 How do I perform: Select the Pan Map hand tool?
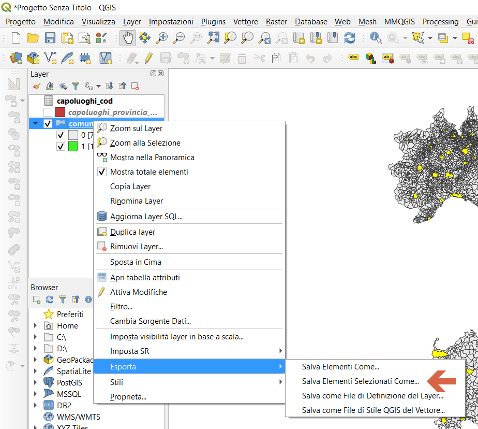point(128,38)
